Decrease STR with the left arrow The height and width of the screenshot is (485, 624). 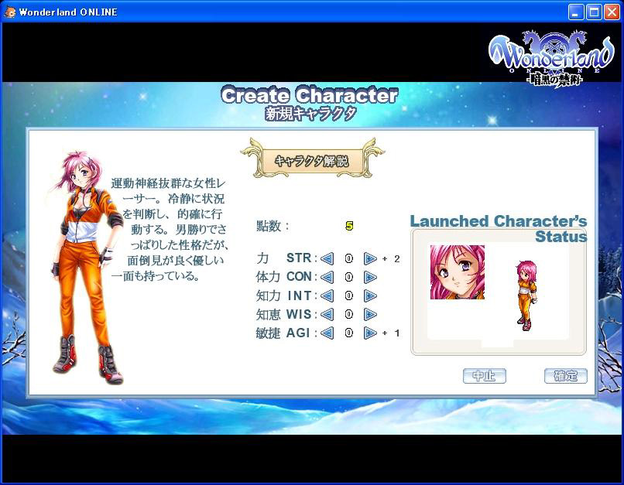click(x=327, y=259)
